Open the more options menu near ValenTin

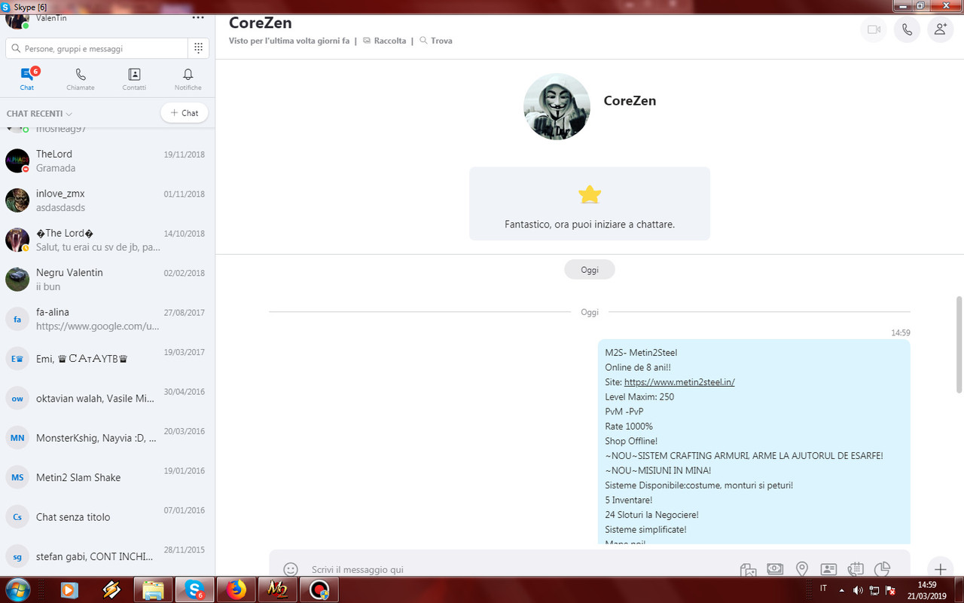coord(198,17)
